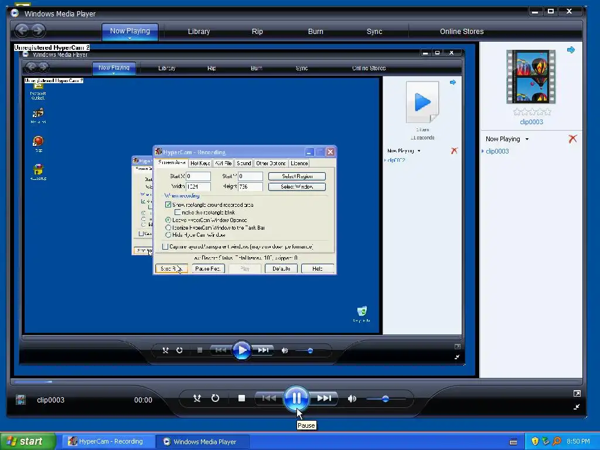Image resolution: width=600 pixels, height=450 pixels.
Task: Open the Windows Start menu
Action: (x=27, y=441)
